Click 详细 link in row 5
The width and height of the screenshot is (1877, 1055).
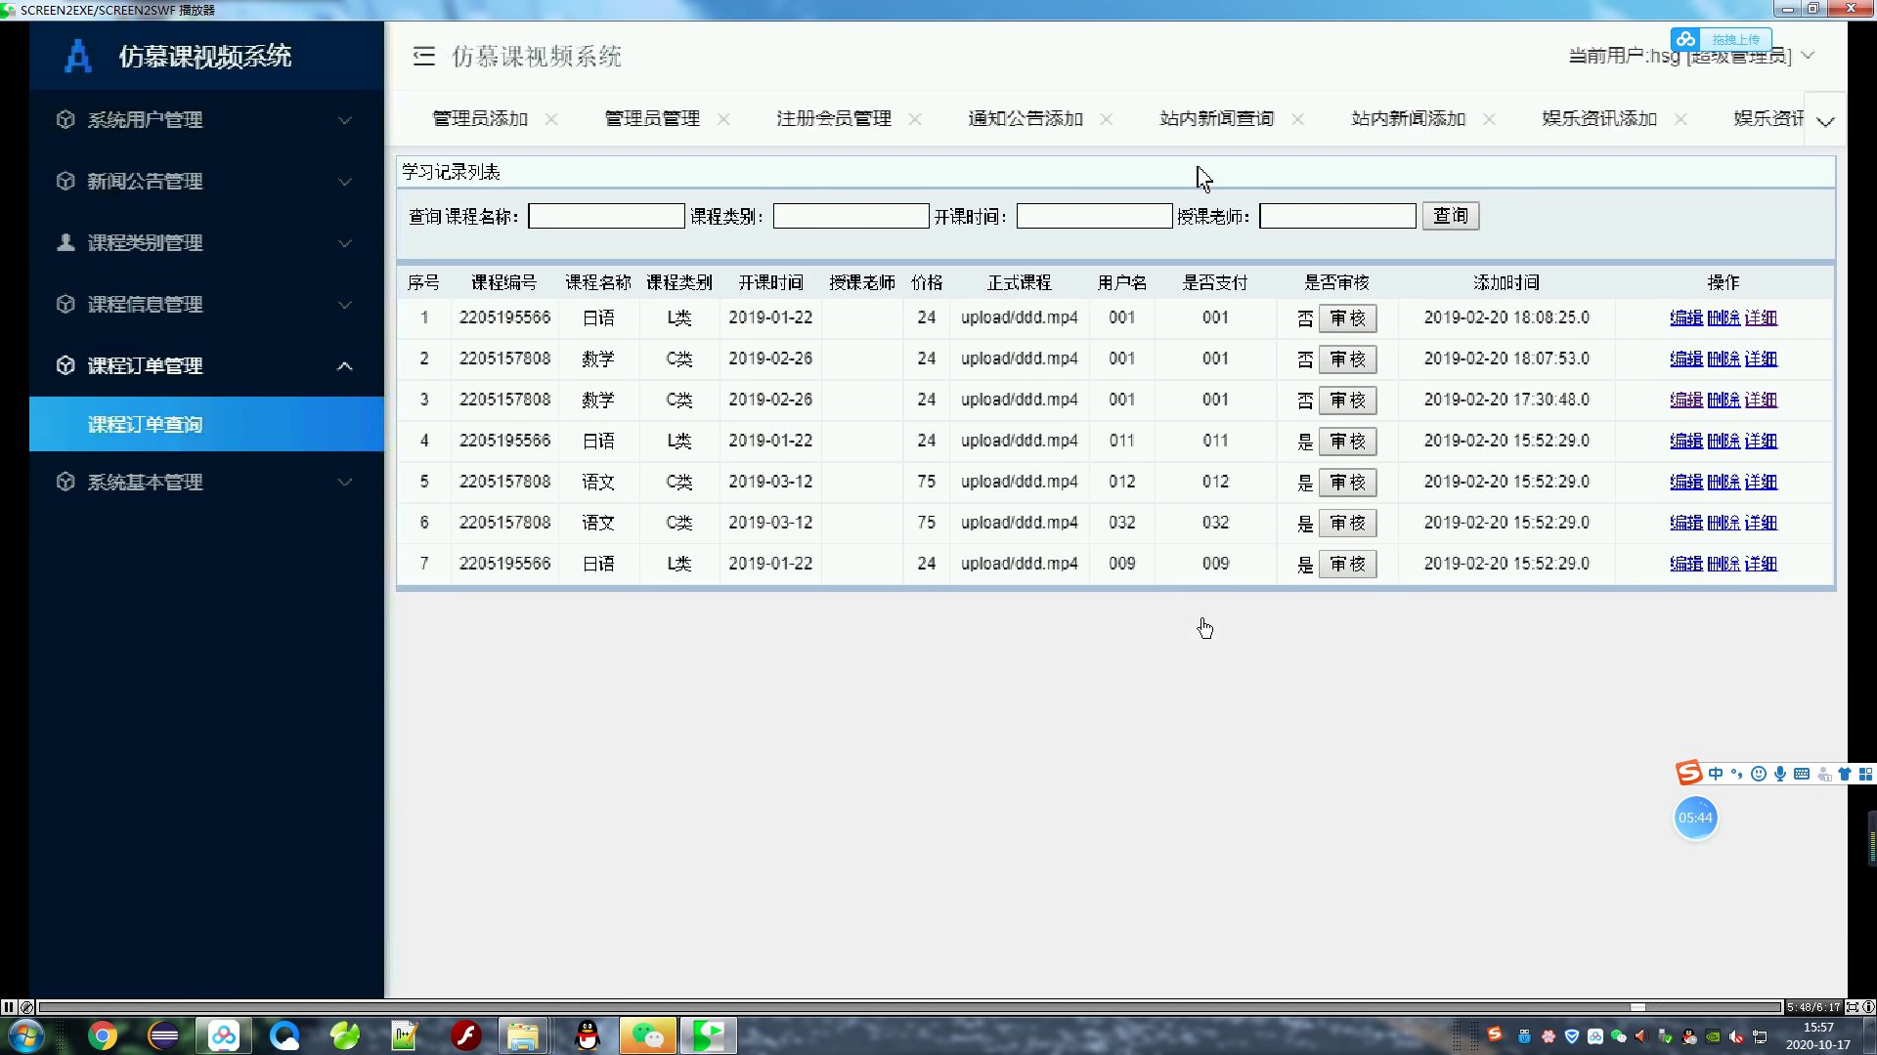[x=1761, y=482]
